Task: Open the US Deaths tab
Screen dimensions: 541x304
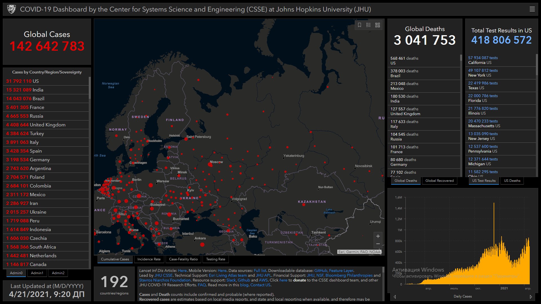Action: pyautogui.click(x=512, y=181)
